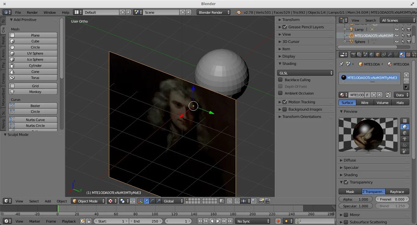Open the Modifiers properties tab (wrench icon)
This screenshot has width=417, height=225.
(390, 55)
